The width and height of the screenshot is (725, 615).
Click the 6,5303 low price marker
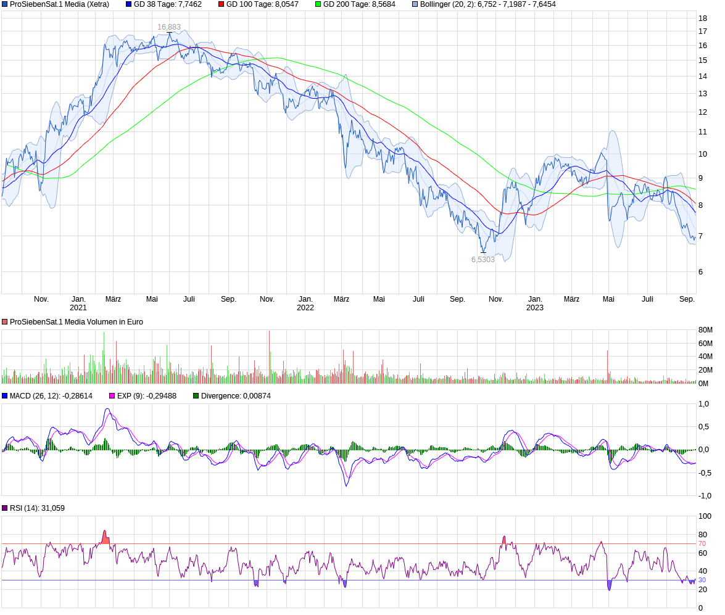[483, 260]
